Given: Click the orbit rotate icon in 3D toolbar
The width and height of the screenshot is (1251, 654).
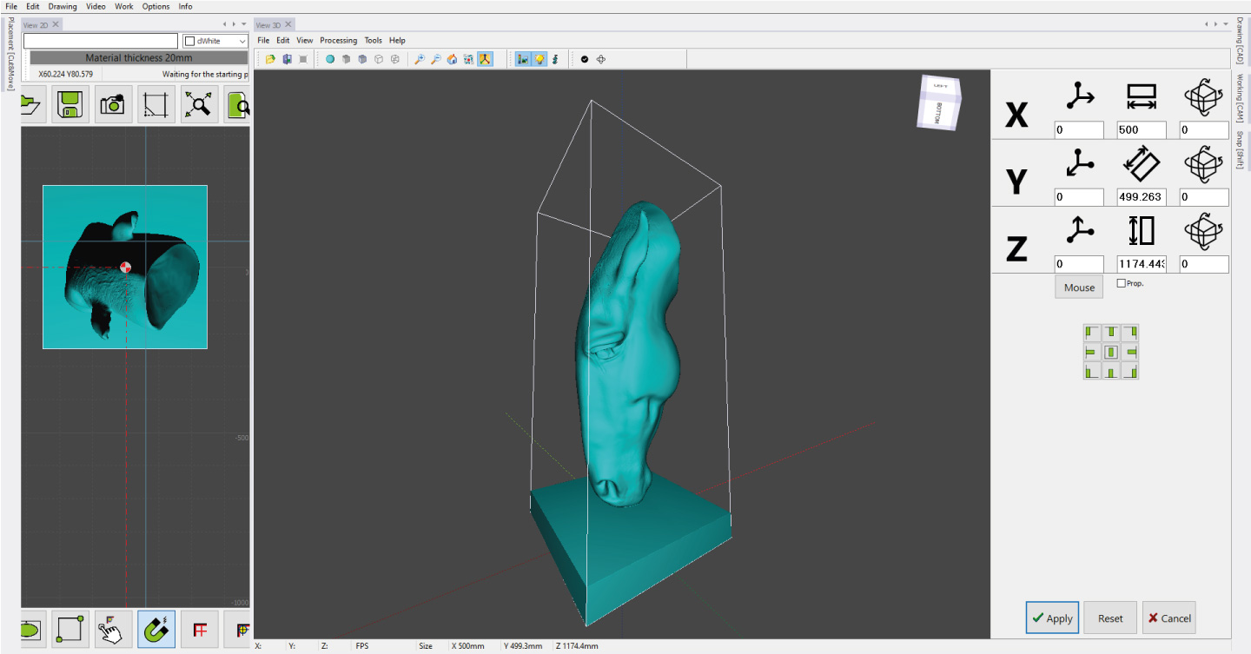Looking at the screenshot, I should (601, 59).
